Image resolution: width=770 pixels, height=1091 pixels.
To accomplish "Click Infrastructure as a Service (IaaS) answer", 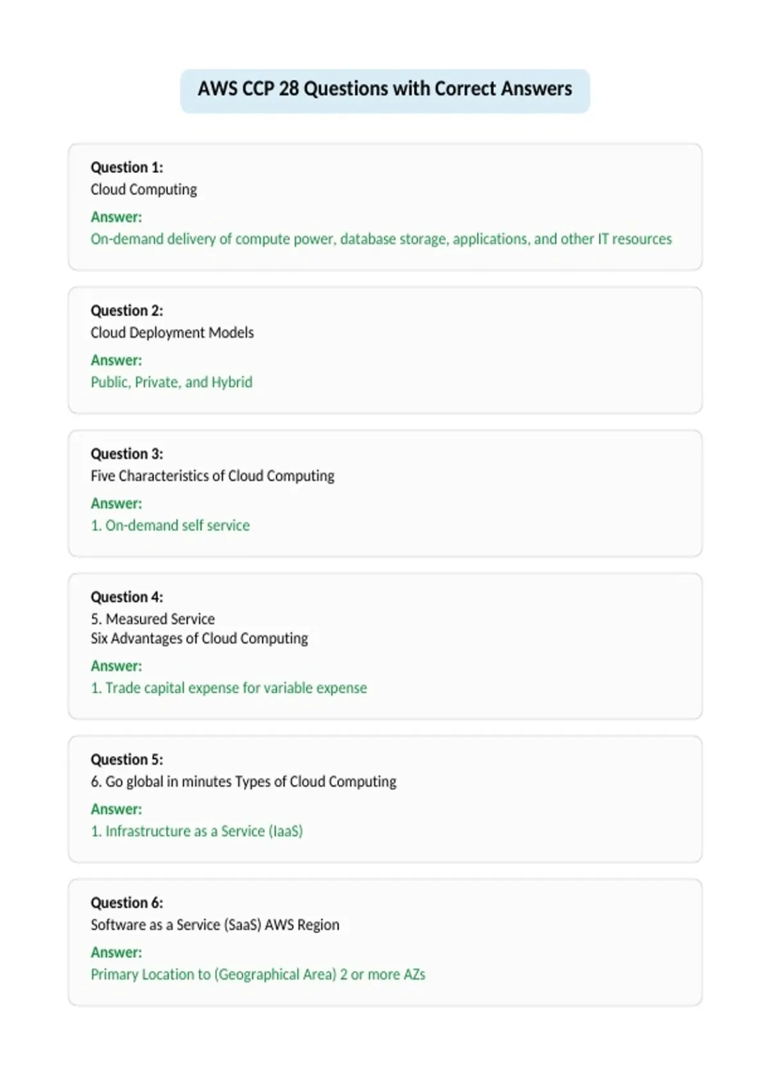I will (197, 831).
